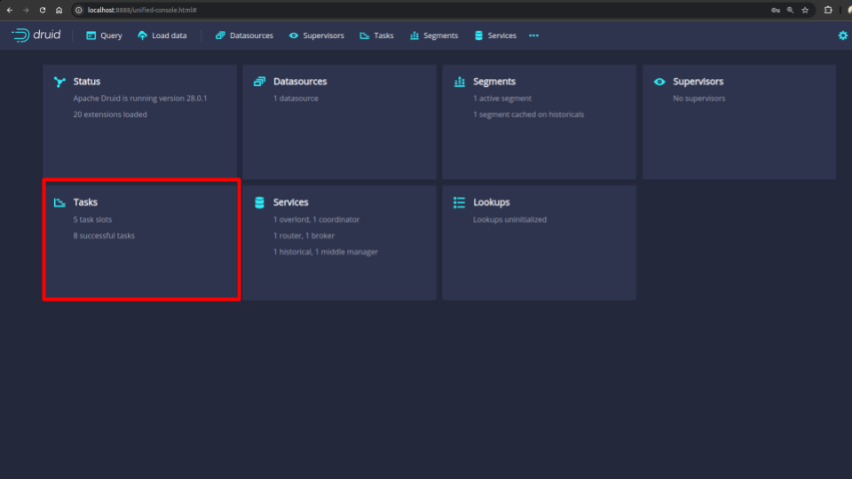Open Supervisors from the top navigation
Screen dimensions: 852x479
[x=316, y=35]
